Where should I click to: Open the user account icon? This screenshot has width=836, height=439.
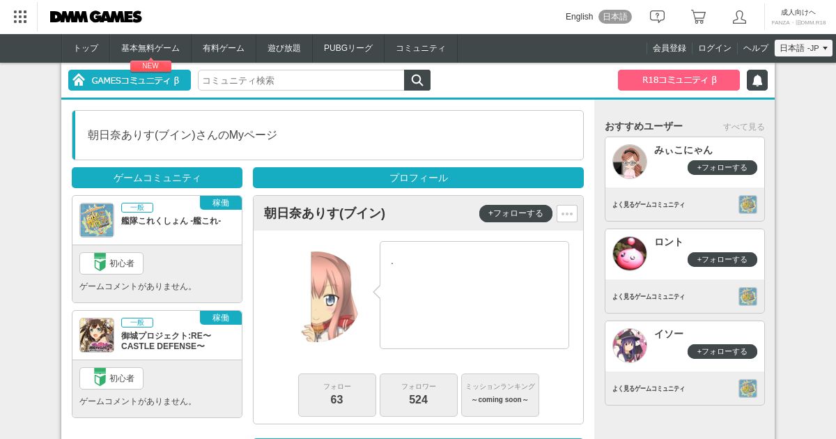point(739,17)
